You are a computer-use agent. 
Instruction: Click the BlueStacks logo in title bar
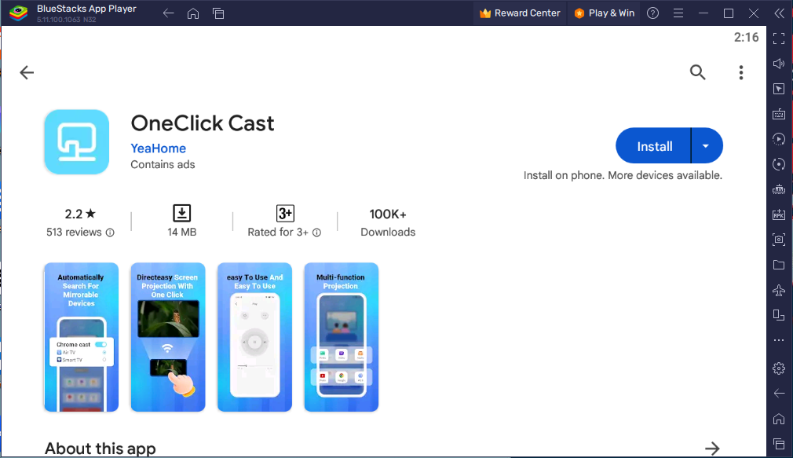point(19,13)
